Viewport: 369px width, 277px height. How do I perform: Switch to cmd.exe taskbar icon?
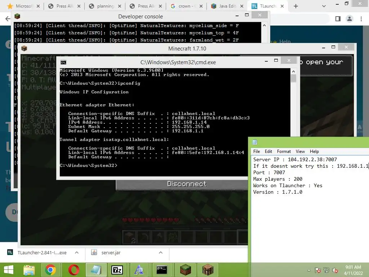pyautogui.click(x=162, y=270)
